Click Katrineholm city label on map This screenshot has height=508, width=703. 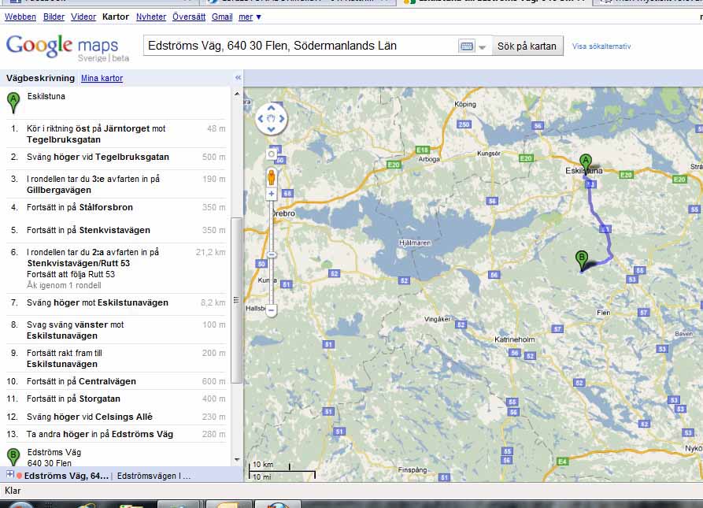pyautogui.click(x=514, y=339)
